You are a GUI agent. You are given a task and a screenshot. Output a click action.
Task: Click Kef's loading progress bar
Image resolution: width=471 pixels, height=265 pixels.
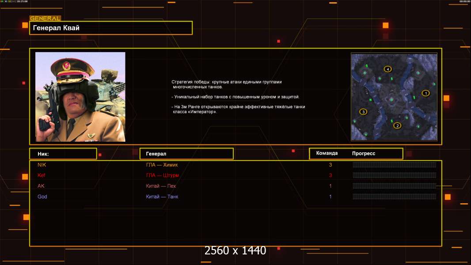pyautogui.click(x=395, y=175)
